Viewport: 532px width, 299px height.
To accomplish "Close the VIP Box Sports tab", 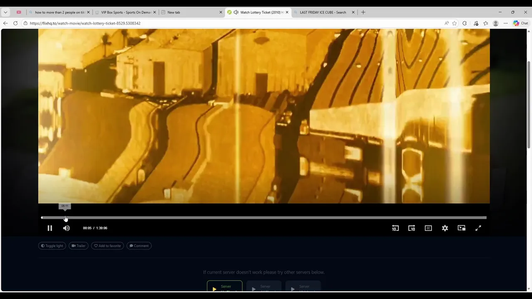I will (155, 12).
